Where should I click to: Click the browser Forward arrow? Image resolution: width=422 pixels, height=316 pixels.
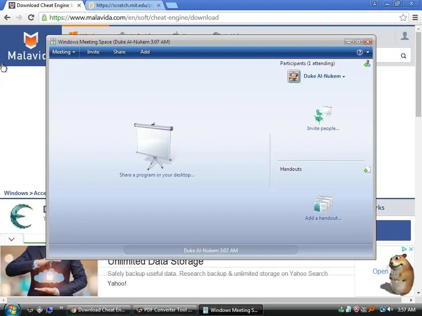point(19,17)
